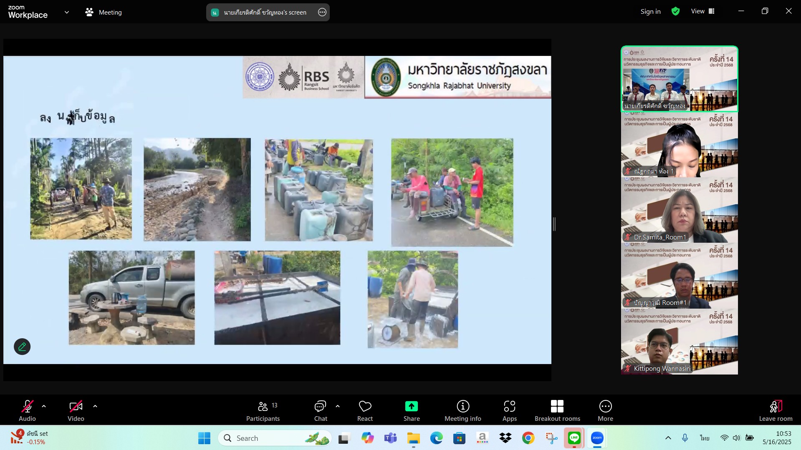Click the green Share screen button
The image size is (801, 450).
(x=412, y=410)
